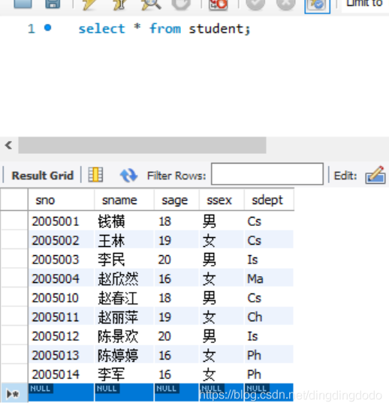Save the script with floppy disk icon

coord(53,4)
